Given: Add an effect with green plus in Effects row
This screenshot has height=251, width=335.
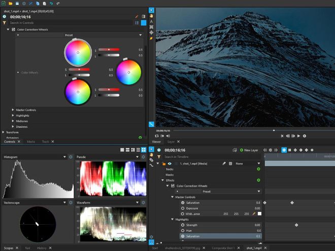Looking at the screenshot, I should tap(258, 180).
